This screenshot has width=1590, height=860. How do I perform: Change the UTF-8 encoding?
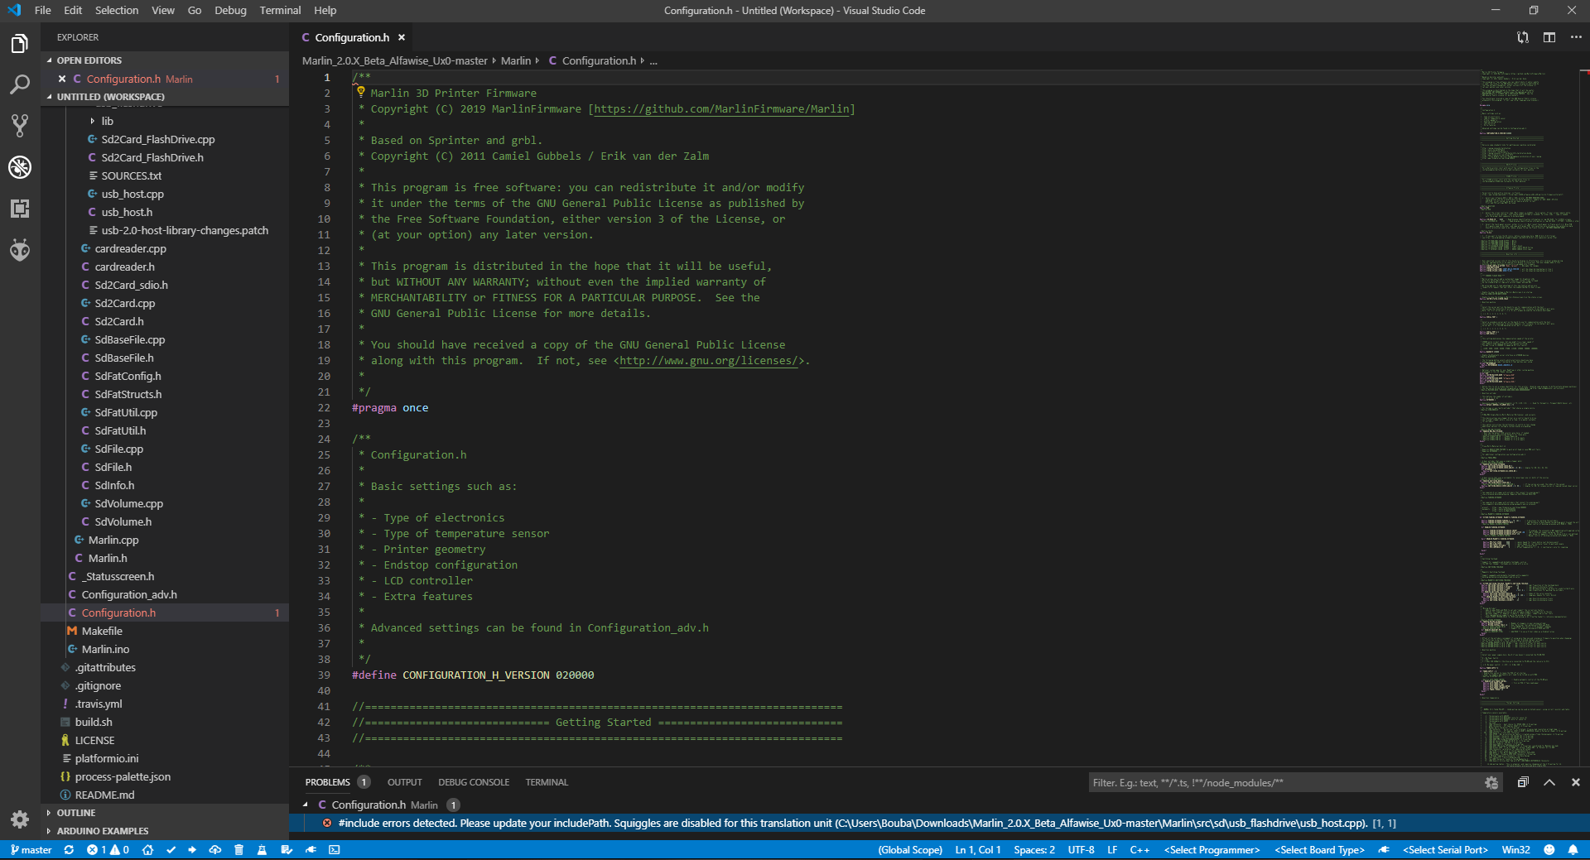[x=1081, y=850]
